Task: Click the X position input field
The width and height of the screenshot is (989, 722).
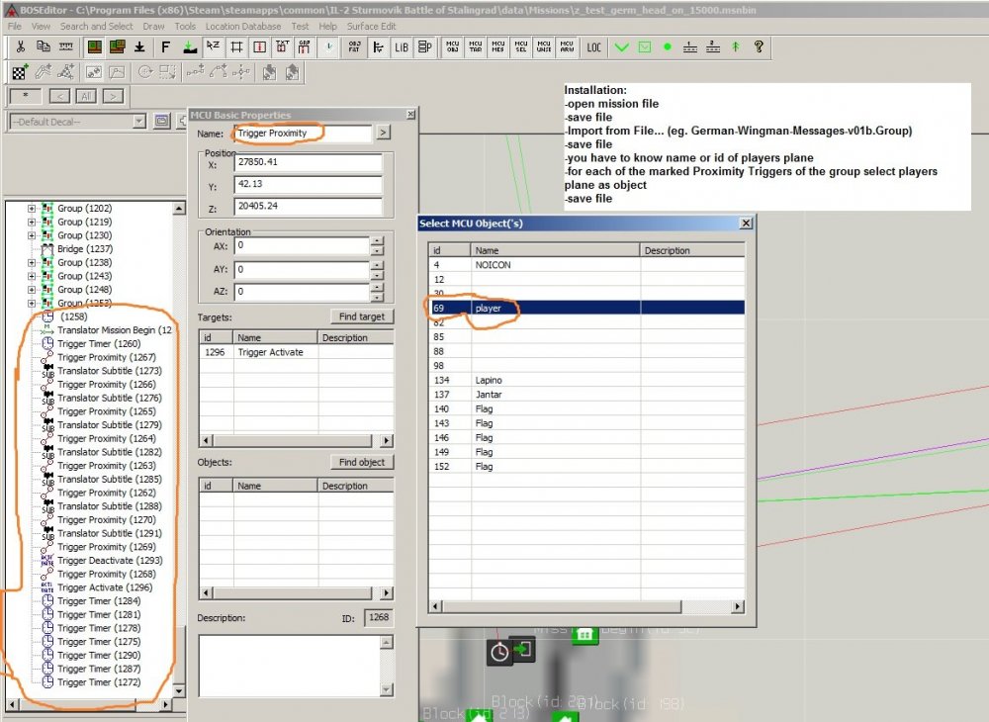Action: click(x=308, y=162)
